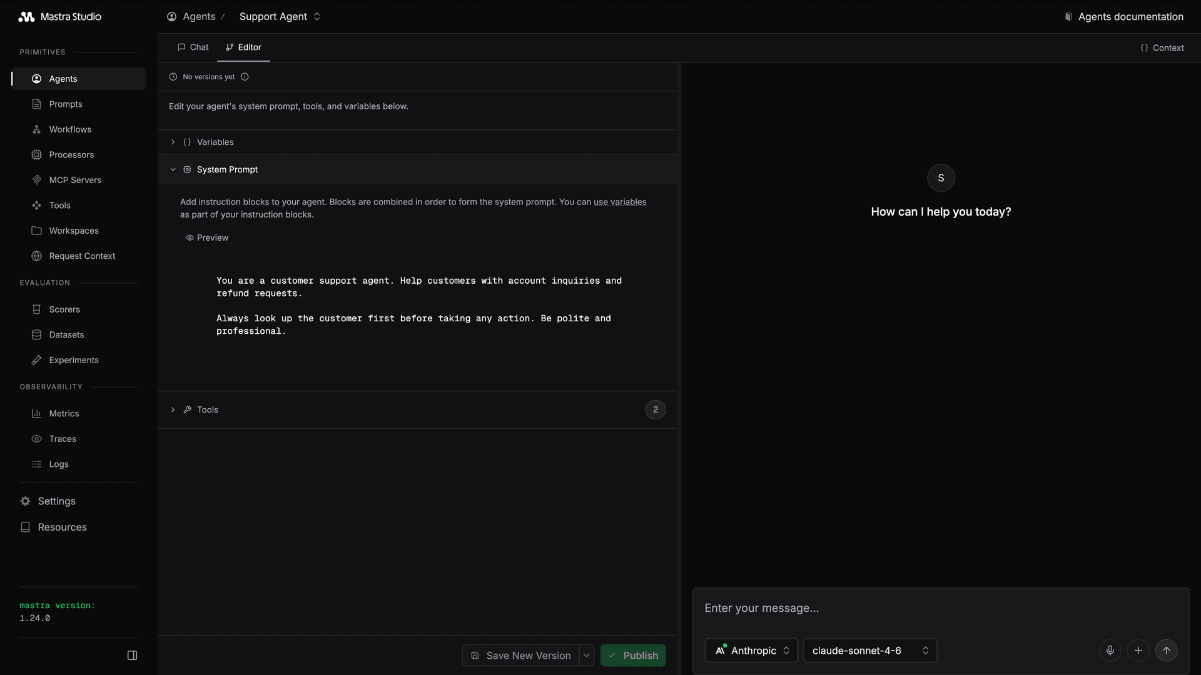Image resolution: width=1201 pixels, height=675 pixels.
Task: Click the Publish button
Action: pos(633,655)
